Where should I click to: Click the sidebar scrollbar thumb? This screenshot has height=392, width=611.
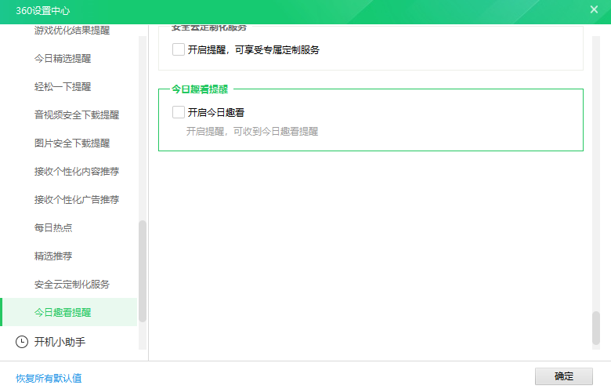click(143, 271)
